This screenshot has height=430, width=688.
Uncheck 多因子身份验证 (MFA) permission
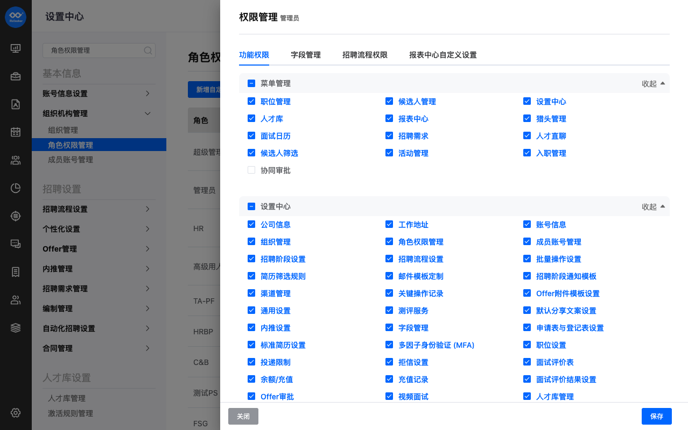pyautogui.click(x=389, y=345)
